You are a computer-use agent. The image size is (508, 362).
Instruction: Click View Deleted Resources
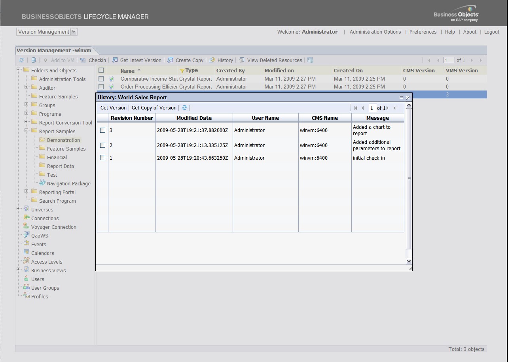tap(271, 60)
